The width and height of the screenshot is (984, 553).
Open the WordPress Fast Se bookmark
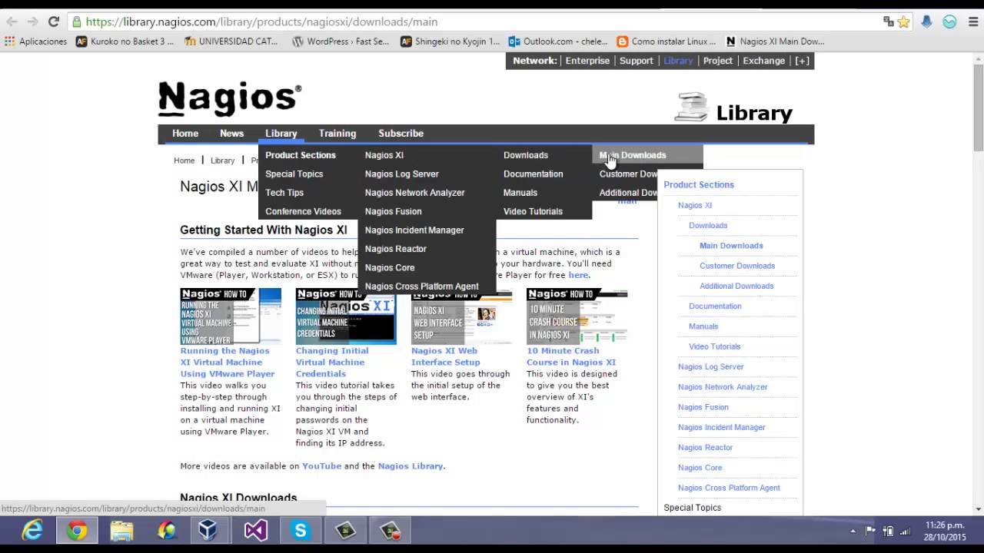(x=341, y=41)
